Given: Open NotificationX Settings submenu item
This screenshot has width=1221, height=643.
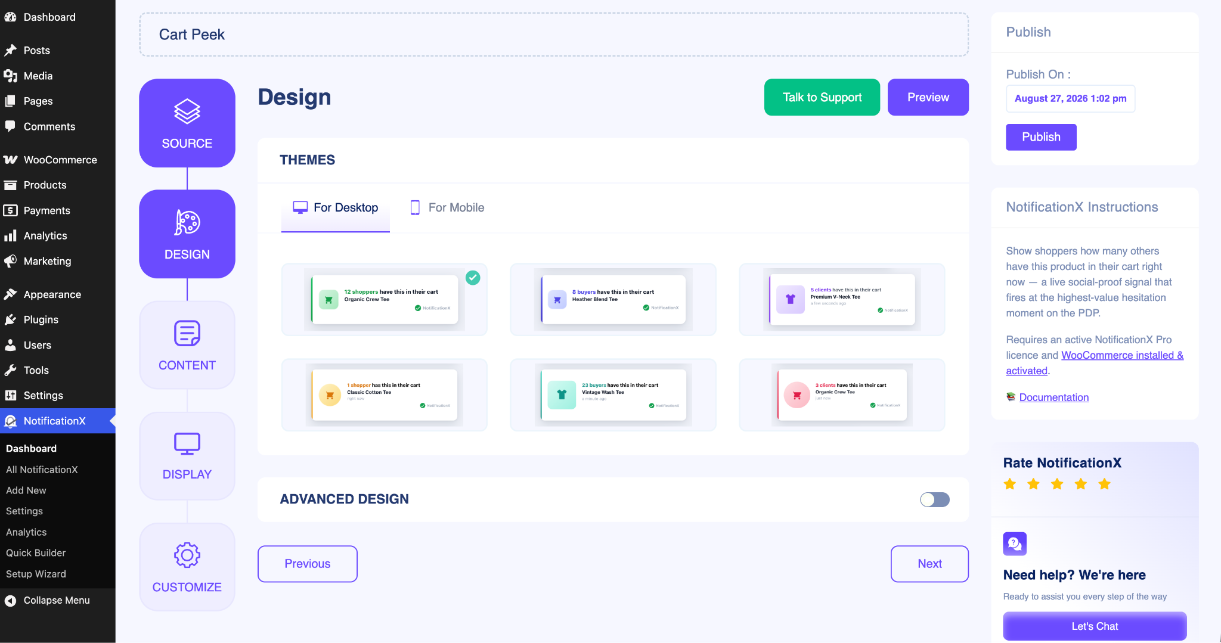Looking at the screenshot, I should [x=24, y=511].
